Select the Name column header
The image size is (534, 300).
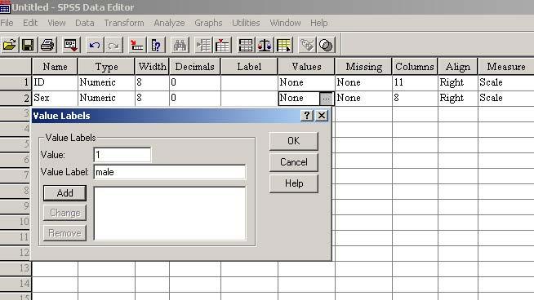(55, 66)
